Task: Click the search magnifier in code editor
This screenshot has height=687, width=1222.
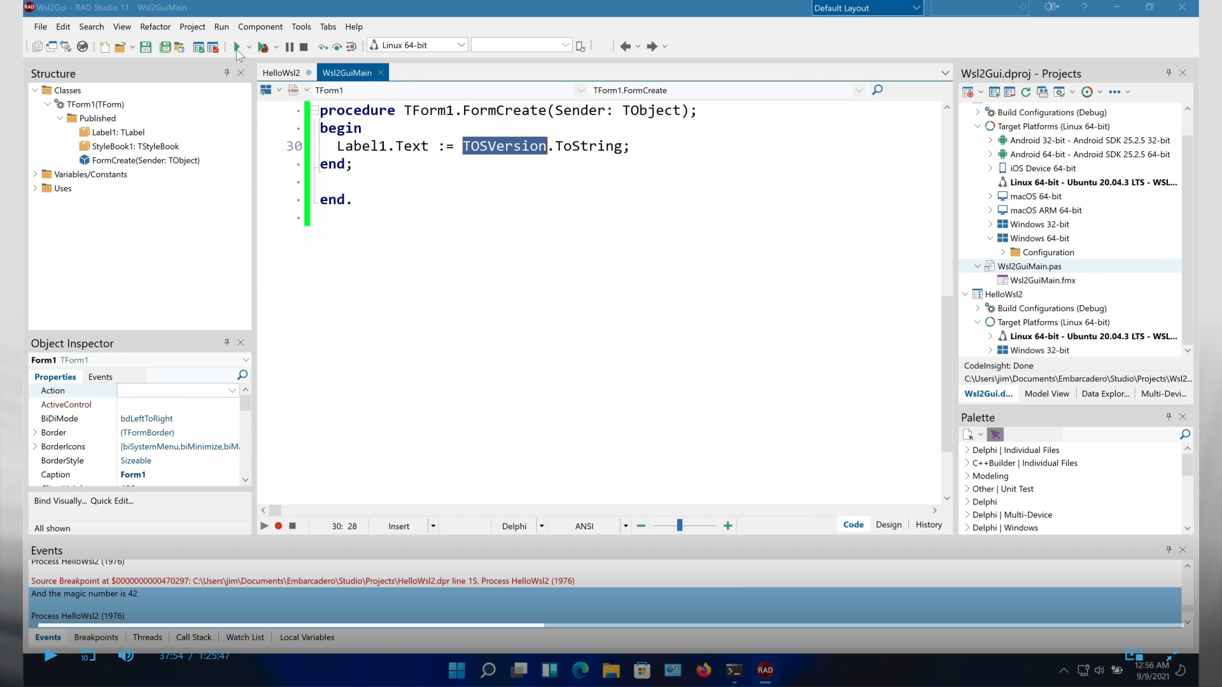Action: [x=877, y=90]
